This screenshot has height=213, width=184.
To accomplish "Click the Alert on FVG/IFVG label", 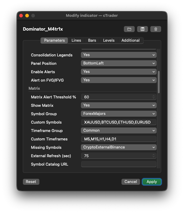I will pyautogui.click(x=48, y=80).
